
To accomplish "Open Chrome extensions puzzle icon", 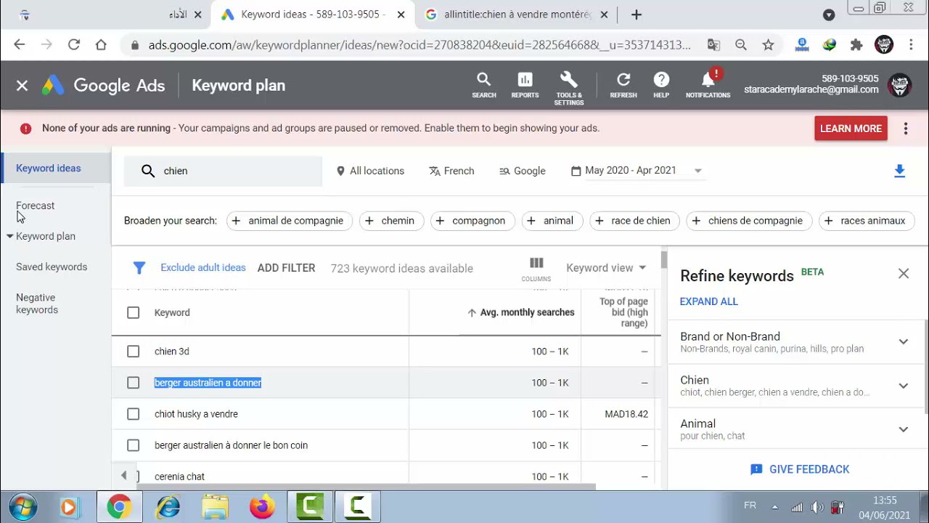I will 856,45.
